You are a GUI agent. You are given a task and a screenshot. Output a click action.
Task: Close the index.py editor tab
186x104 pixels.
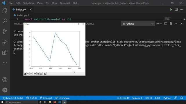[x=31, y=10]
